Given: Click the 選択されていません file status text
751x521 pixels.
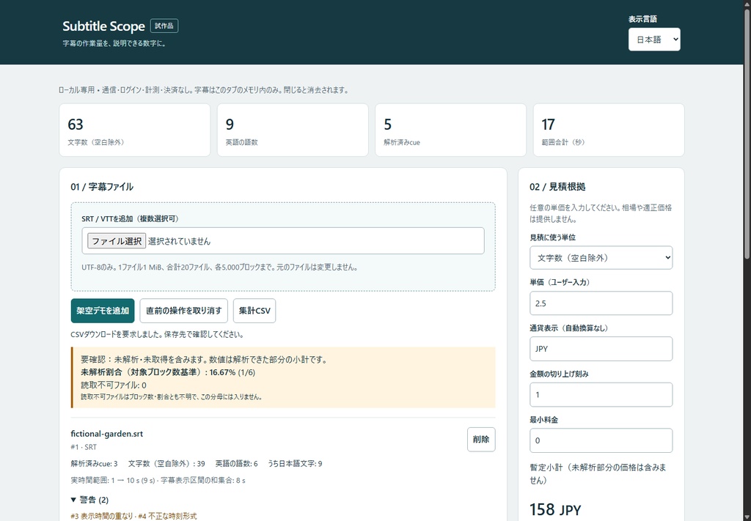Looking at the screenshot, I should point(179,241).
